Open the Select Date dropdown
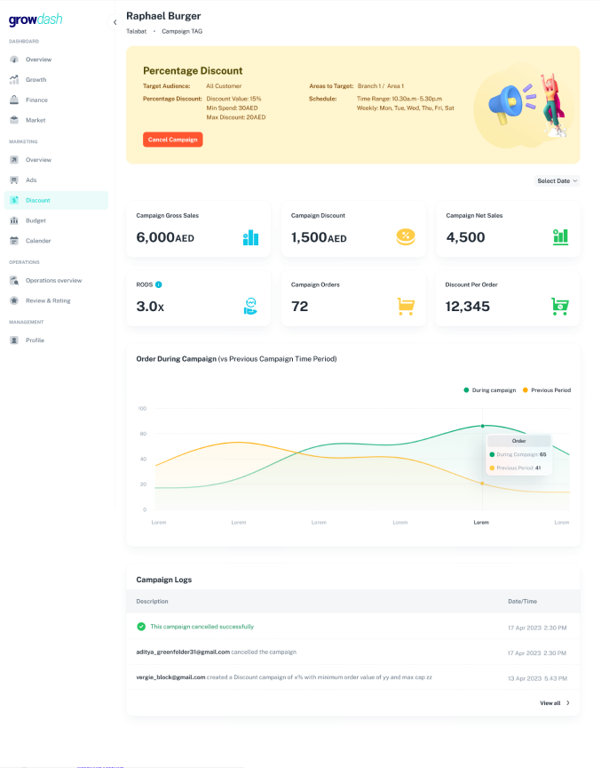601x768 pixels. click(x=557, y=180)
